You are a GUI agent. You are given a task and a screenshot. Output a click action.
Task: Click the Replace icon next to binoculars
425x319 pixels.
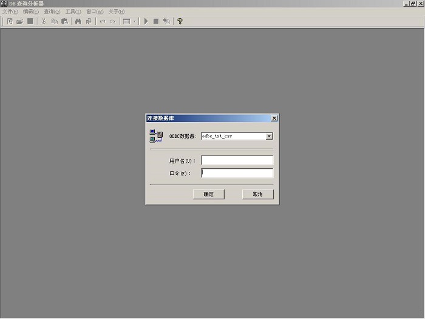89,21
